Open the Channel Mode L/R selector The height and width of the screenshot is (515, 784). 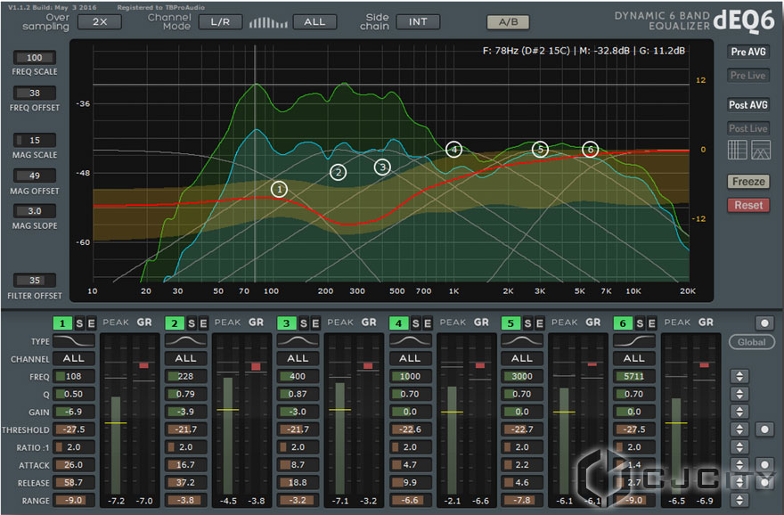221,22
